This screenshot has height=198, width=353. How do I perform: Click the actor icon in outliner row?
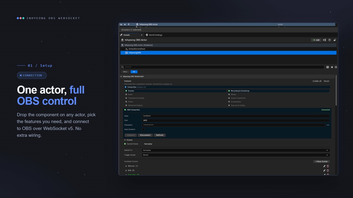point(137,24)
